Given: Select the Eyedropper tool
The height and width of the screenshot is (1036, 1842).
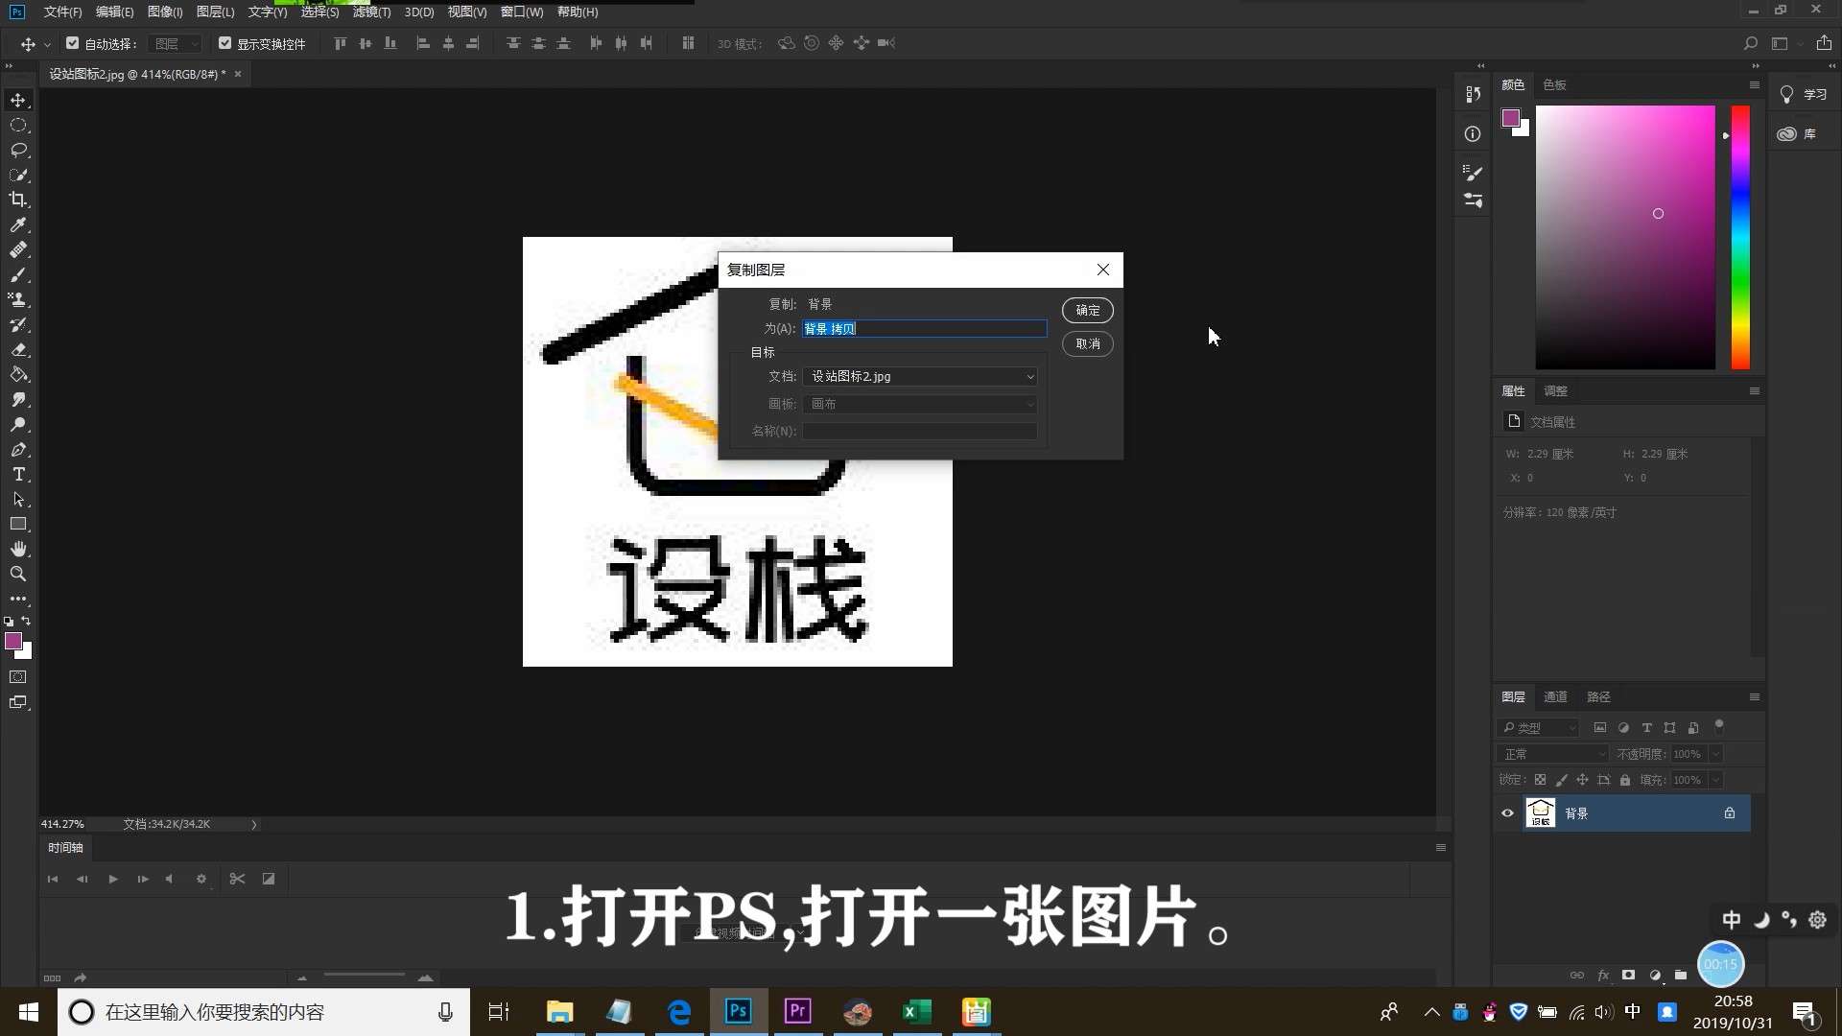Looking at the screenshot, I should coord(18,224).
